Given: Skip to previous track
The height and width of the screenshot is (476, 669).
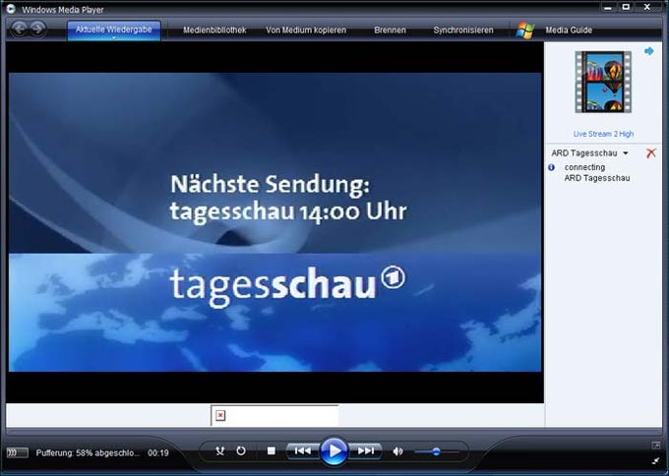Looking at the screenshot, I should click(303, 450).
